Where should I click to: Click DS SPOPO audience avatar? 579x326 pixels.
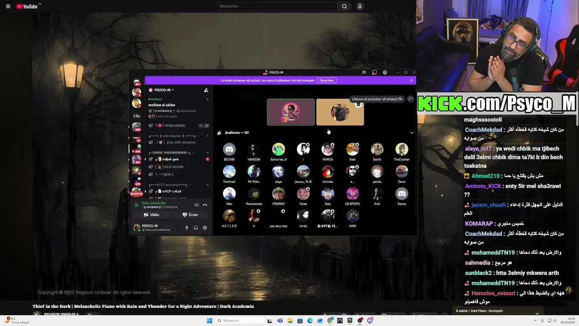[352, 194]
